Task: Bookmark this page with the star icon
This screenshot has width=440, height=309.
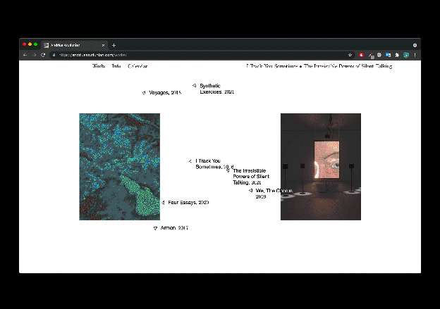Action: [x=350, y=55]
